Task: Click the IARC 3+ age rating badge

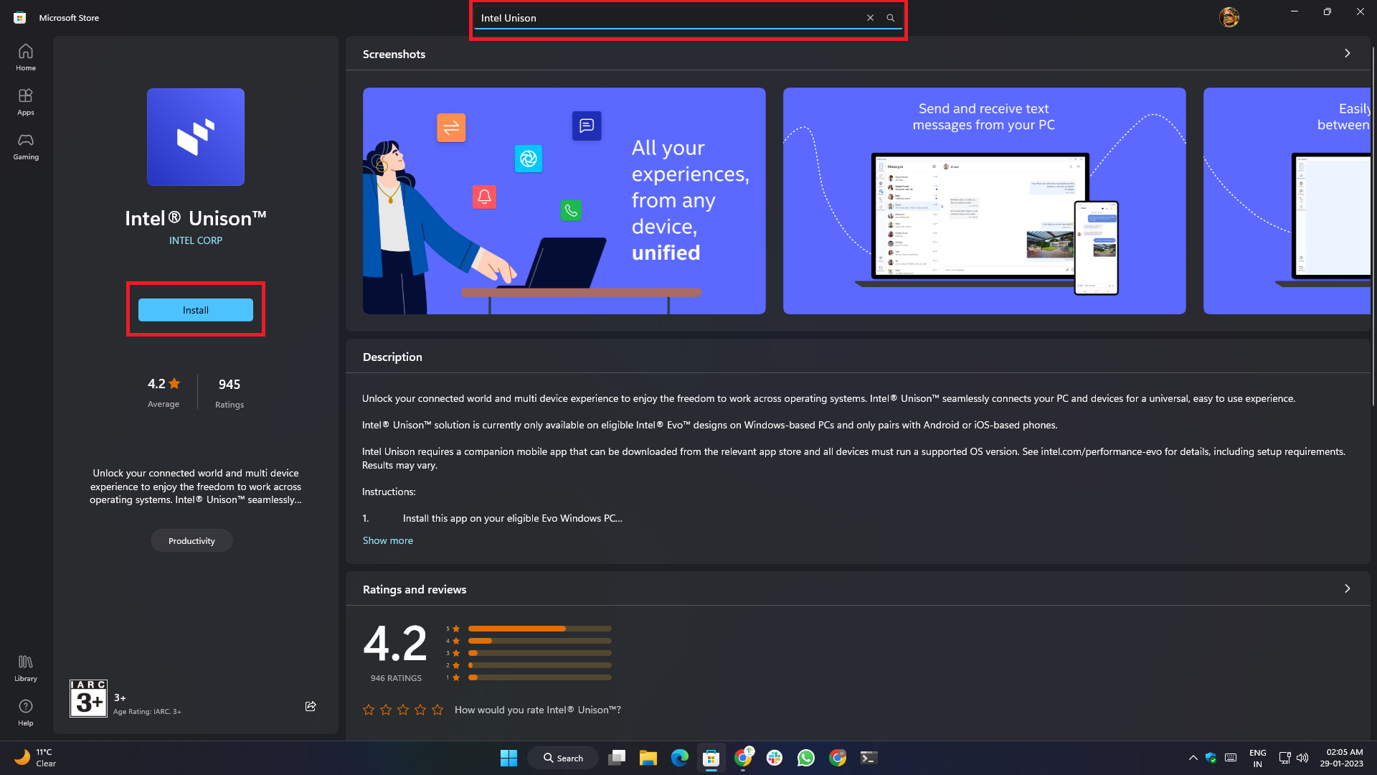Action: 88,698
